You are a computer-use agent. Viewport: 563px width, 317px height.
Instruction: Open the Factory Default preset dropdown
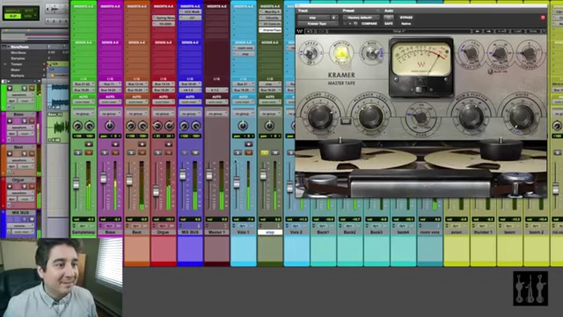click(360, 18)
